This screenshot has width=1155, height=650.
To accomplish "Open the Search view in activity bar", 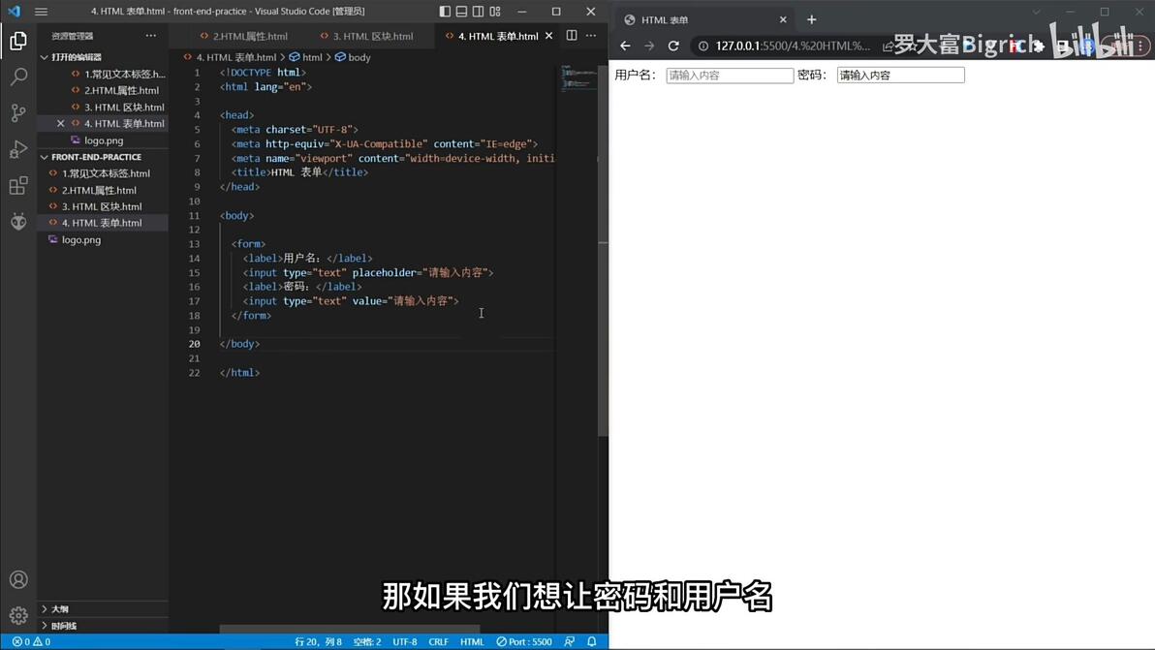I will pos(18,77).
